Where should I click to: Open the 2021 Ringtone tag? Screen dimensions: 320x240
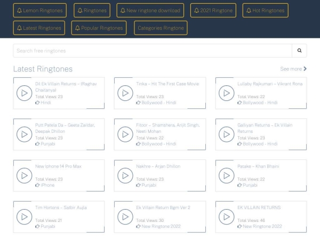213,10
